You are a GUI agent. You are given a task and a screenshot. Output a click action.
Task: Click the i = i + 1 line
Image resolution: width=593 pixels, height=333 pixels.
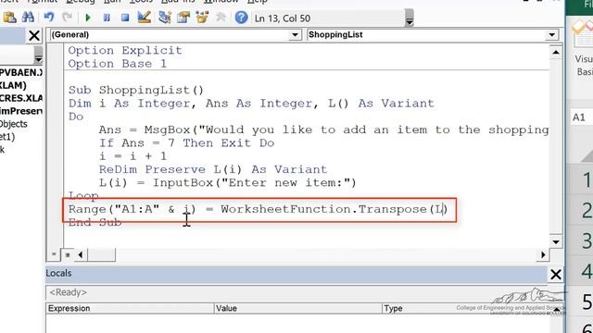point(132,156)
